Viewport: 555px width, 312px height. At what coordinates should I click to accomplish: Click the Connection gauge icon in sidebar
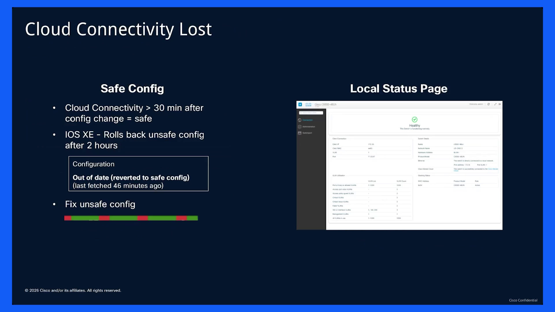[x=300, y=120]
